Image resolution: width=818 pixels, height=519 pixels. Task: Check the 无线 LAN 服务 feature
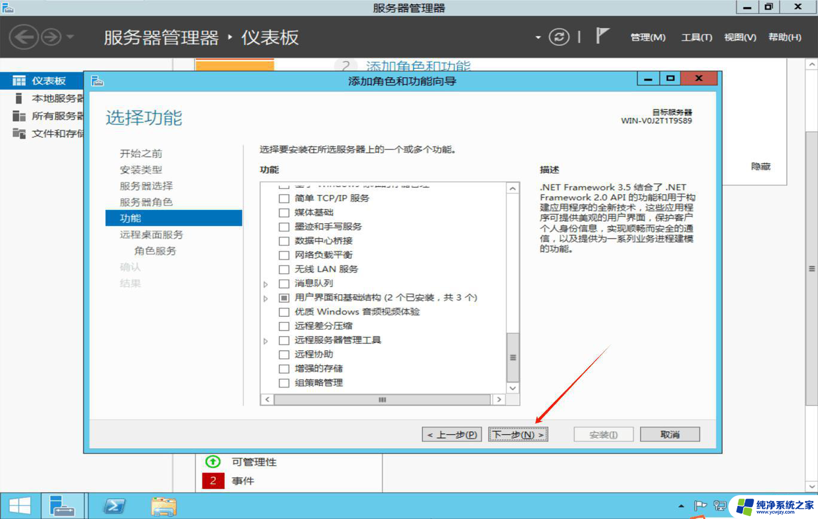click(x=284, y=269)
